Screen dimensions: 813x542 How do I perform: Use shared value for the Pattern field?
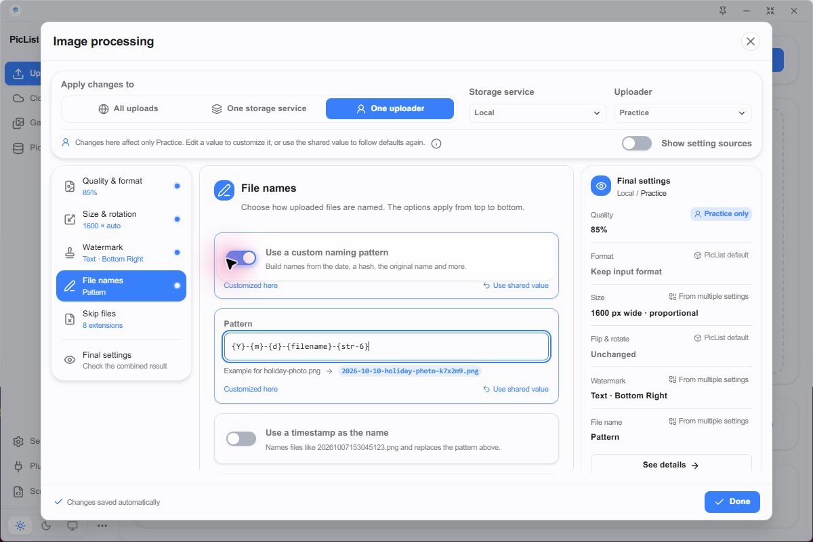[x=516, y=390]
